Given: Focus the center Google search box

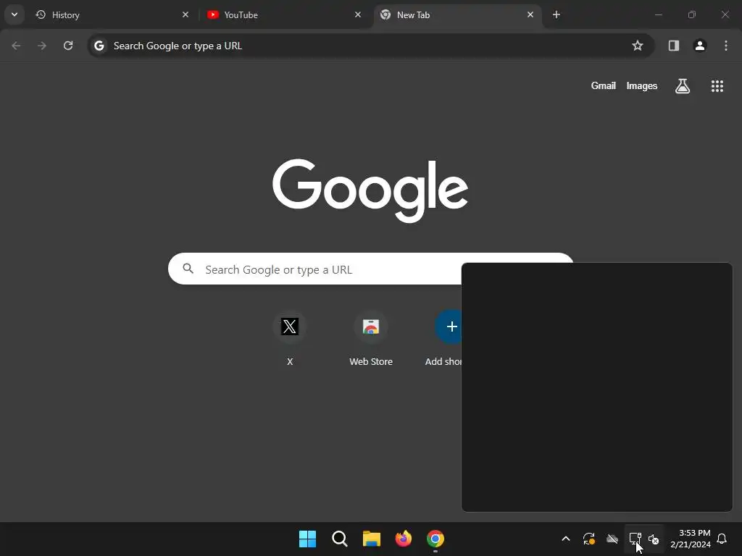Looking at the screenshot, I should tap(371, 269).
